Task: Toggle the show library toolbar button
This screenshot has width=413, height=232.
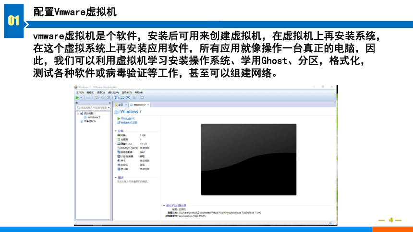Action: click(x=116, y=98)
